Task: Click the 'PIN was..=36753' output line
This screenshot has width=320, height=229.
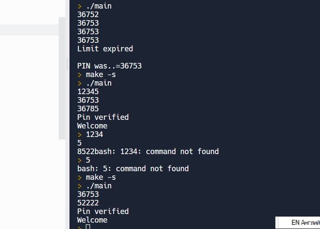Action: (x=109, y=66)
